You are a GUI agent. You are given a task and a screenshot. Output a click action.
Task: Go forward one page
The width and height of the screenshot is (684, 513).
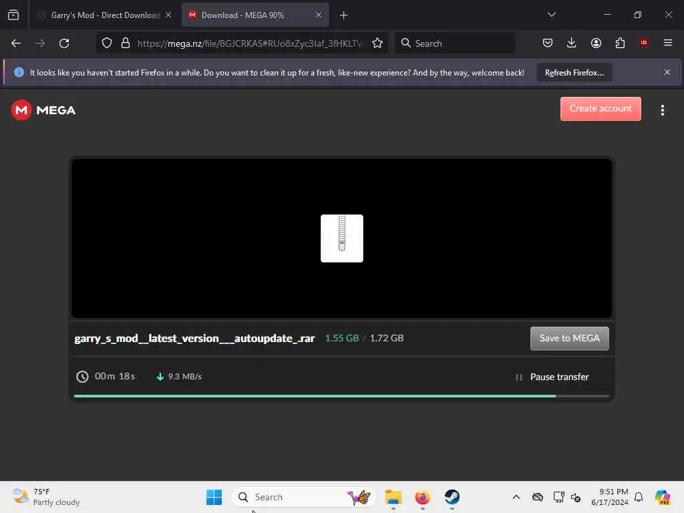click(x=40, y=43)
